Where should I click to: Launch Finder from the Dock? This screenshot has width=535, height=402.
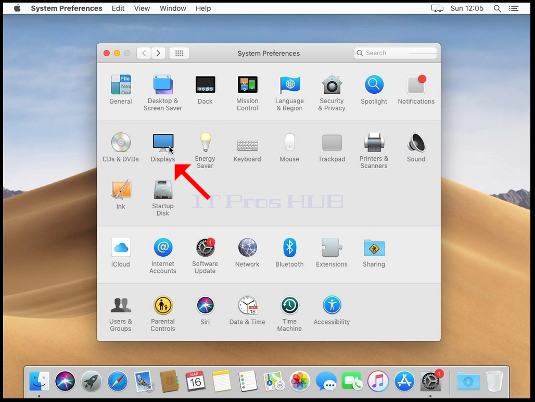click(x=39, y=381)
